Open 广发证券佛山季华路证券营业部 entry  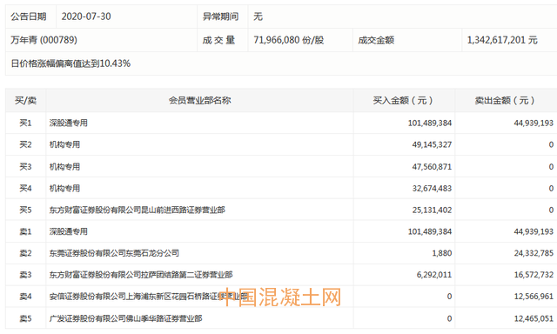click(125, 318)
